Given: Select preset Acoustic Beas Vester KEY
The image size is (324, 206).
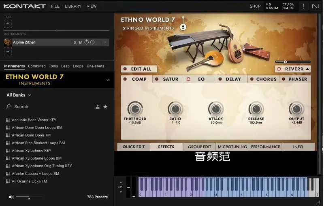Looking at the screenshot, I should coord(34,120).
